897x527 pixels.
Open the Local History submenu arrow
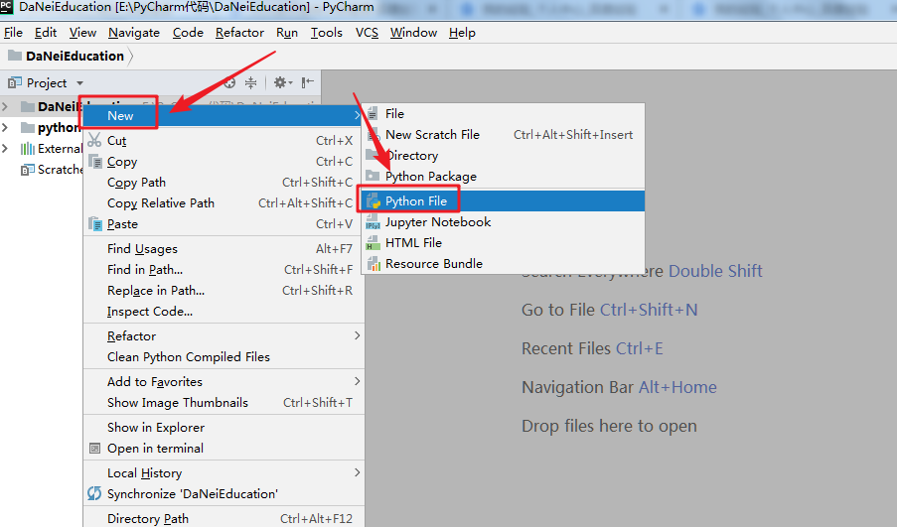pyautogui.click(x=357, y=472)
